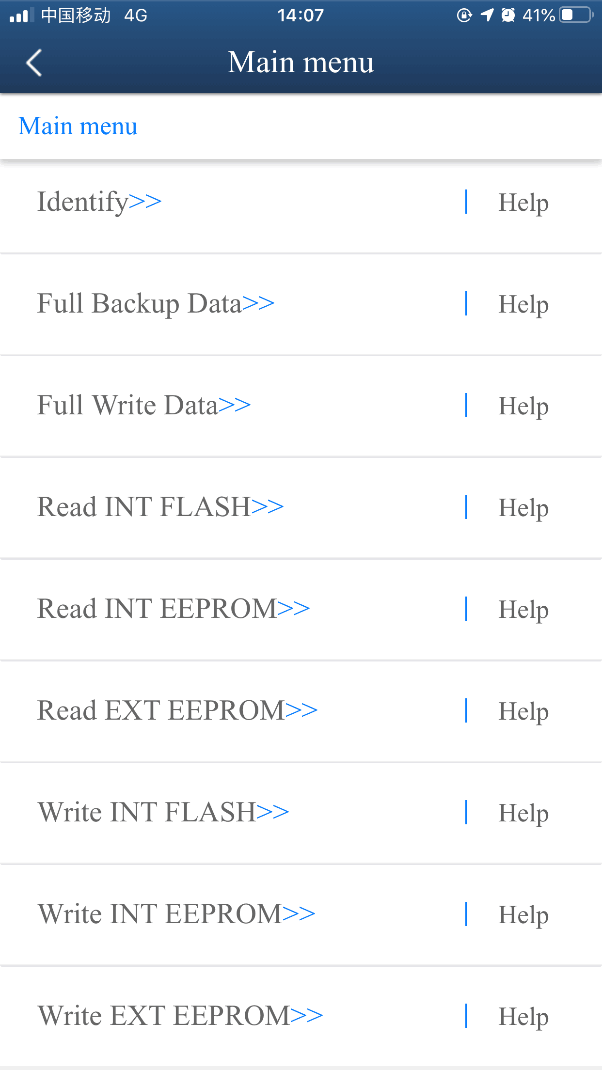Viewport: 602px width, 1070px height.
Task: Tap the location arrow status icon
Action: coord(487,15)
